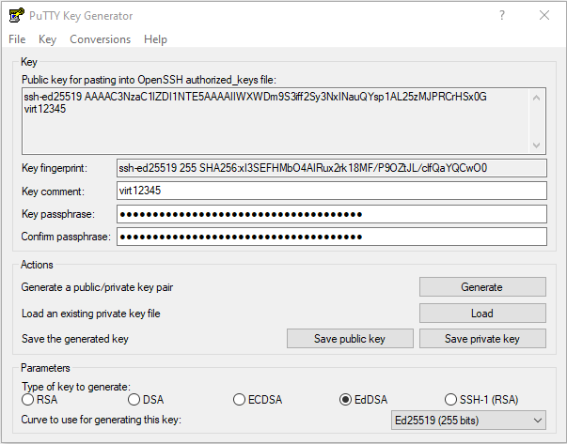Click the question mark help button
Viewport: 567px width, 444px height.
(x=501, y=16)
